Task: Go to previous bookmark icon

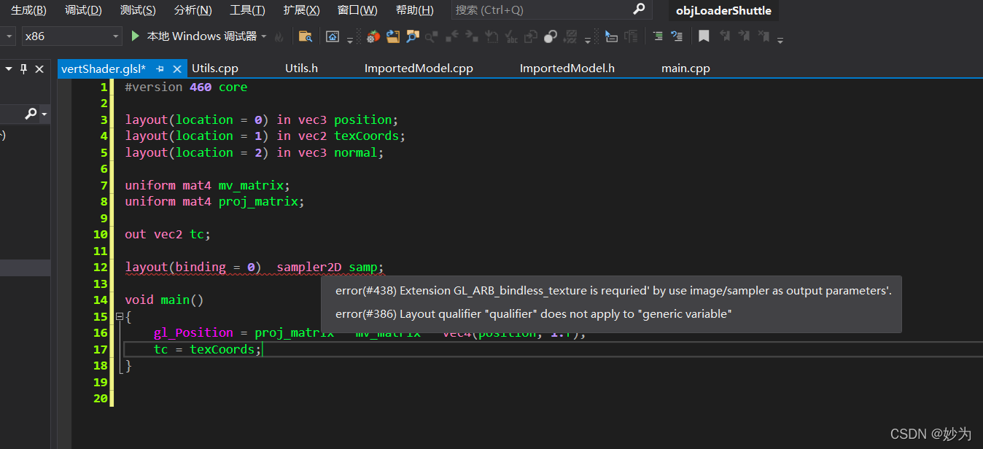Action: (725, 36)
